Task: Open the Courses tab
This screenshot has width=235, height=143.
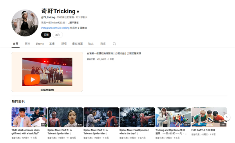Action: coord(64,43)
